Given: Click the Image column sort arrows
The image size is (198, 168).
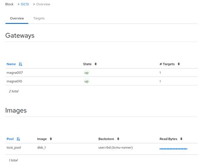Looking at the screenshot, I should pos(51,139).
